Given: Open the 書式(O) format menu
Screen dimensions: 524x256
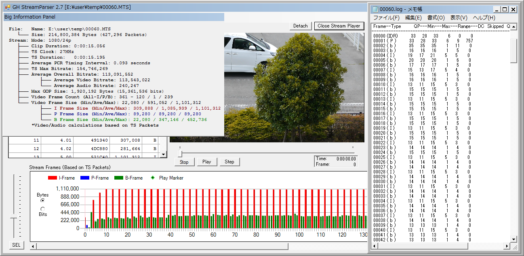Looking at the screenshot, I should (x=436, y=18).
